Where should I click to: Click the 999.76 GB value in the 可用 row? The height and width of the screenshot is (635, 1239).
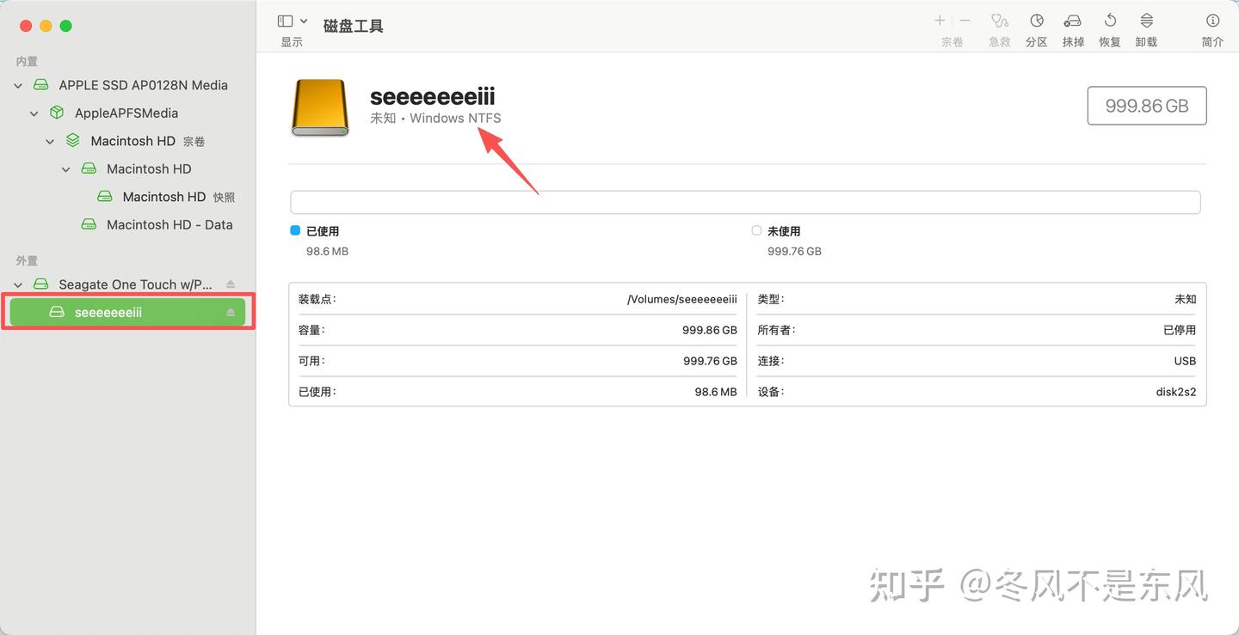click(710, 361)
